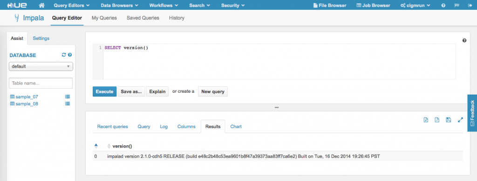Open the Columns tab
The width and height of the screenshot is (477, 181).
tap(186, 126)
